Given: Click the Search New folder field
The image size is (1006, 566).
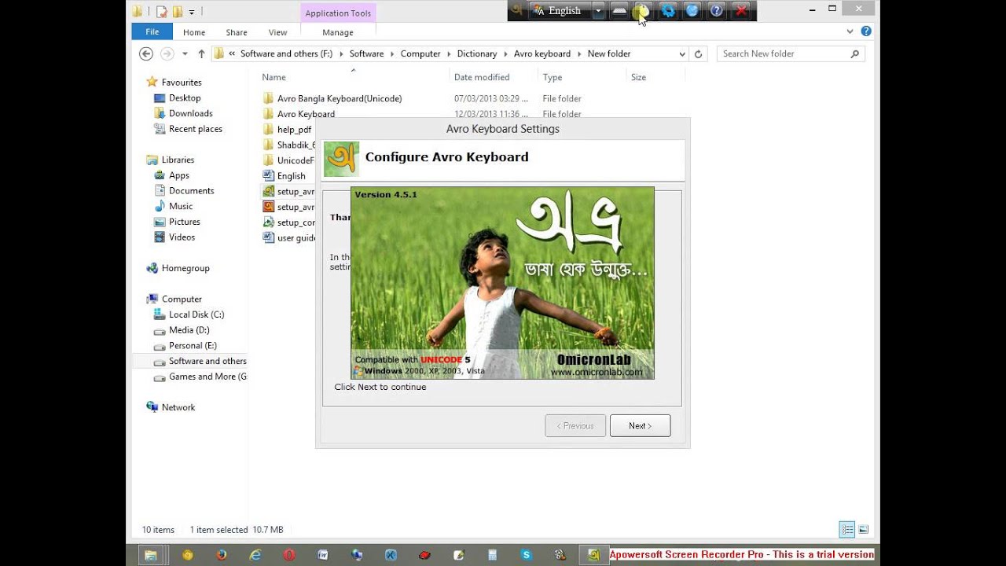Looking at the screenshot, I should pyautogui.click(x=791, y=53).
